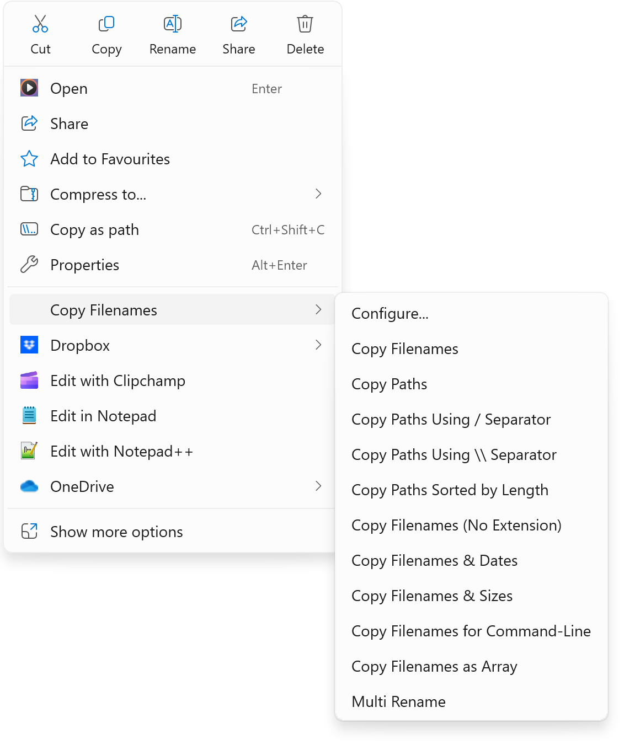Viewport: 635px width, 745px height.
Task: Select the Rename icon
Action: [172, 24]
